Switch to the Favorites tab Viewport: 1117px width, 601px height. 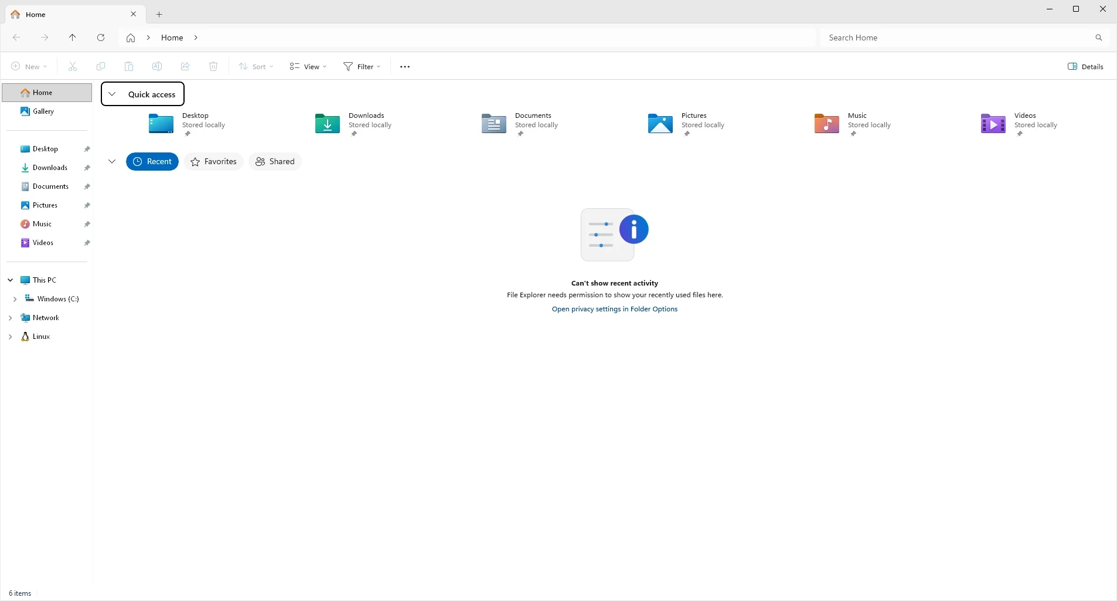click(x=213, y=162)
